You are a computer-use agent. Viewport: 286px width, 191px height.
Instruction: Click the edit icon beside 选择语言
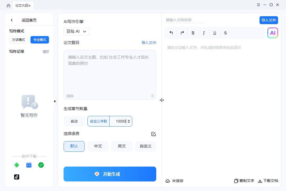tap(153, 134)
